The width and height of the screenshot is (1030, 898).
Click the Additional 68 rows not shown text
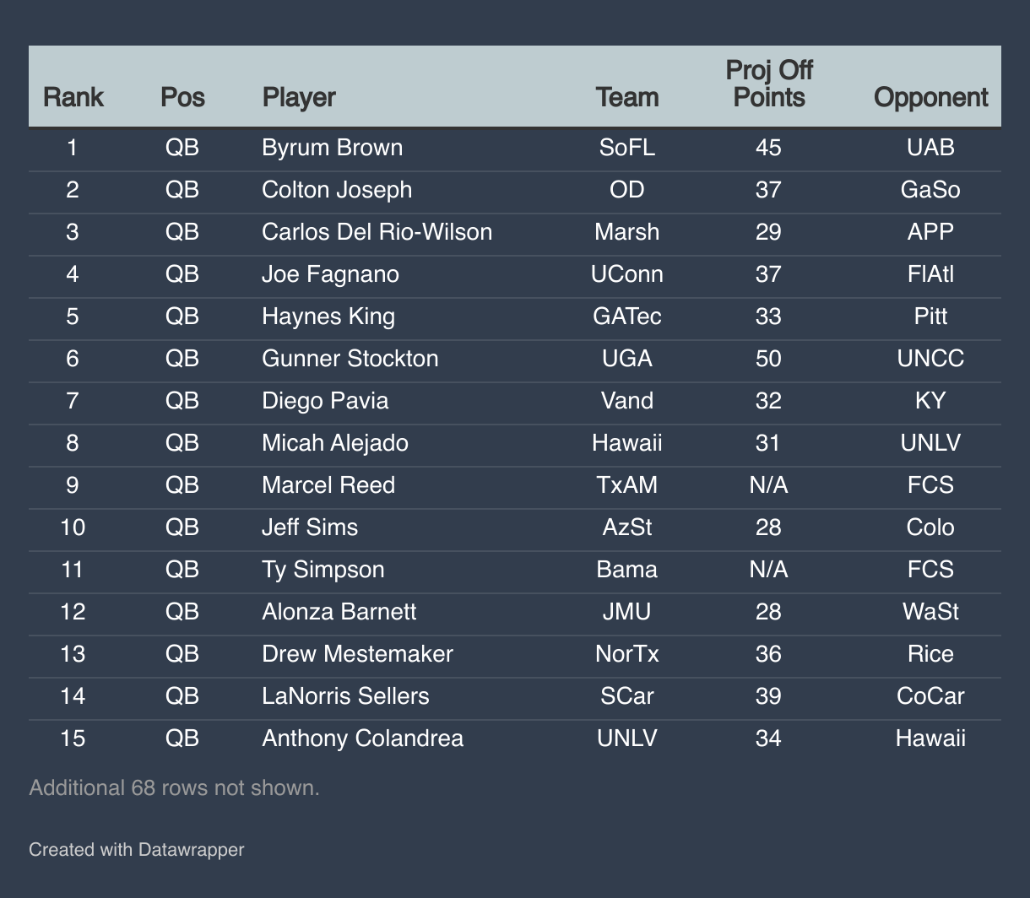click(x=175, y=788)
